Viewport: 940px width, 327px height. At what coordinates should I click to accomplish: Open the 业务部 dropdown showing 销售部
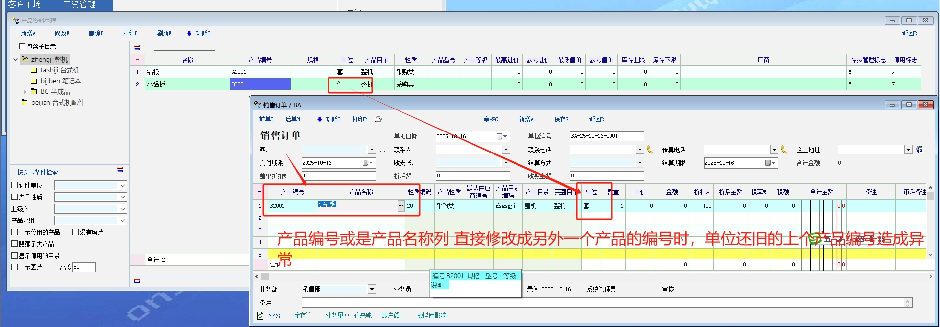(x=372, y=289)
